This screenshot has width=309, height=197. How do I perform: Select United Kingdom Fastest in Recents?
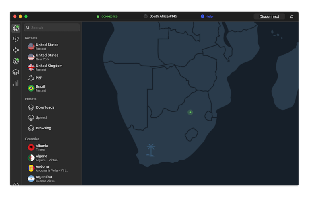tap(49, 68)
